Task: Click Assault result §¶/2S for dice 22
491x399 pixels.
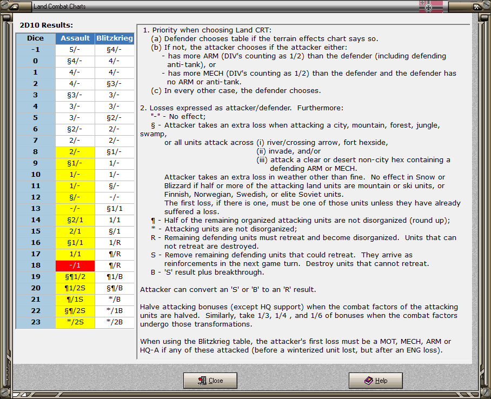Action: click(75, 311)
